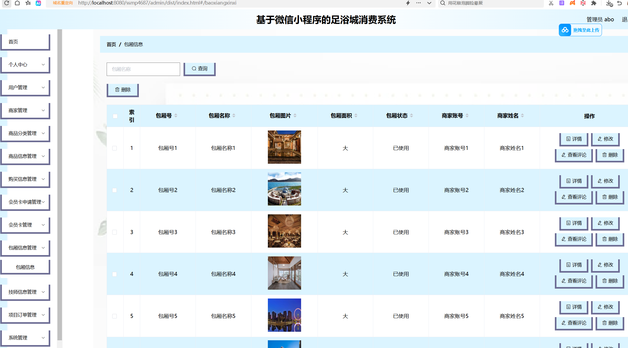Expand the 购买信息管理 sidebar menu
The width and height of the screenshot is (628, 348).
coord(25,179)
